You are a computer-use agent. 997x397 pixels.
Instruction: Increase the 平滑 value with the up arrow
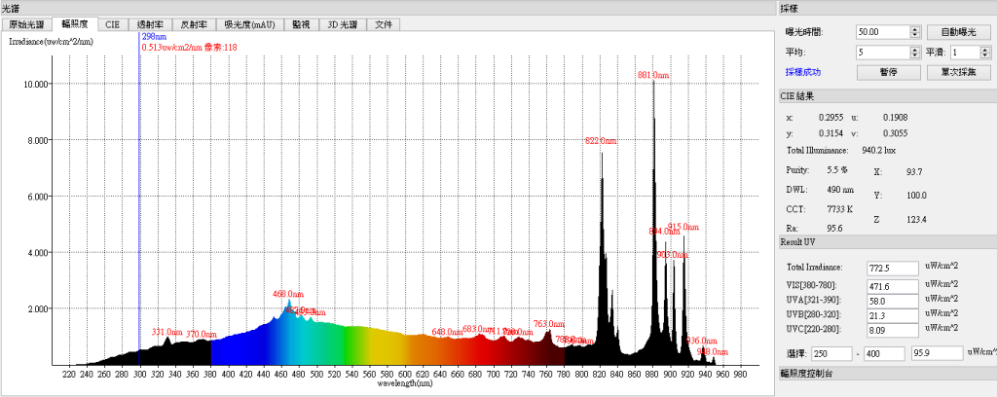tap(983, 49)
